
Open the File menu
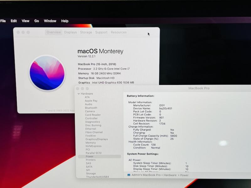(x=3, y=21)
